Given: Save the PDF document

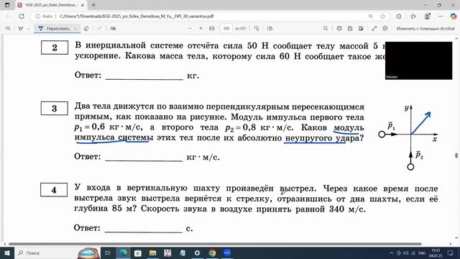Looking at the screenshot, I should pos(350,29).
